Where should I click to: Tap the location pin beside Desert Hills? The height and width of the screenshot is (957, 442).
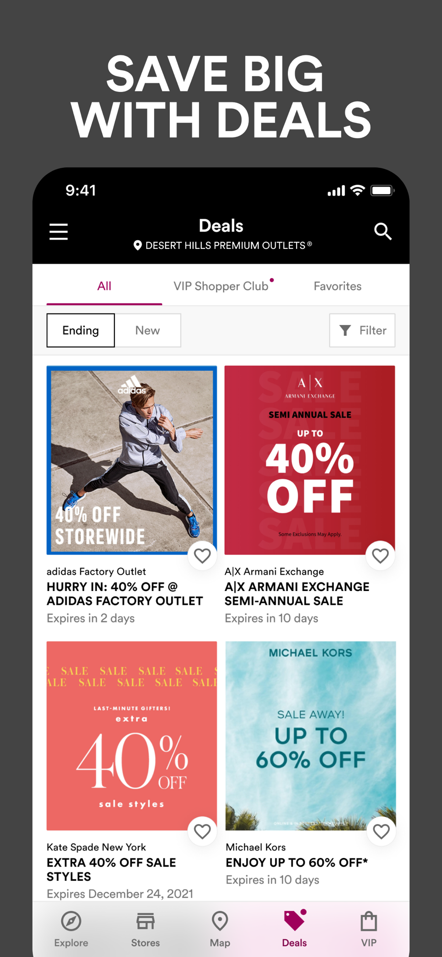coord(137,245)
